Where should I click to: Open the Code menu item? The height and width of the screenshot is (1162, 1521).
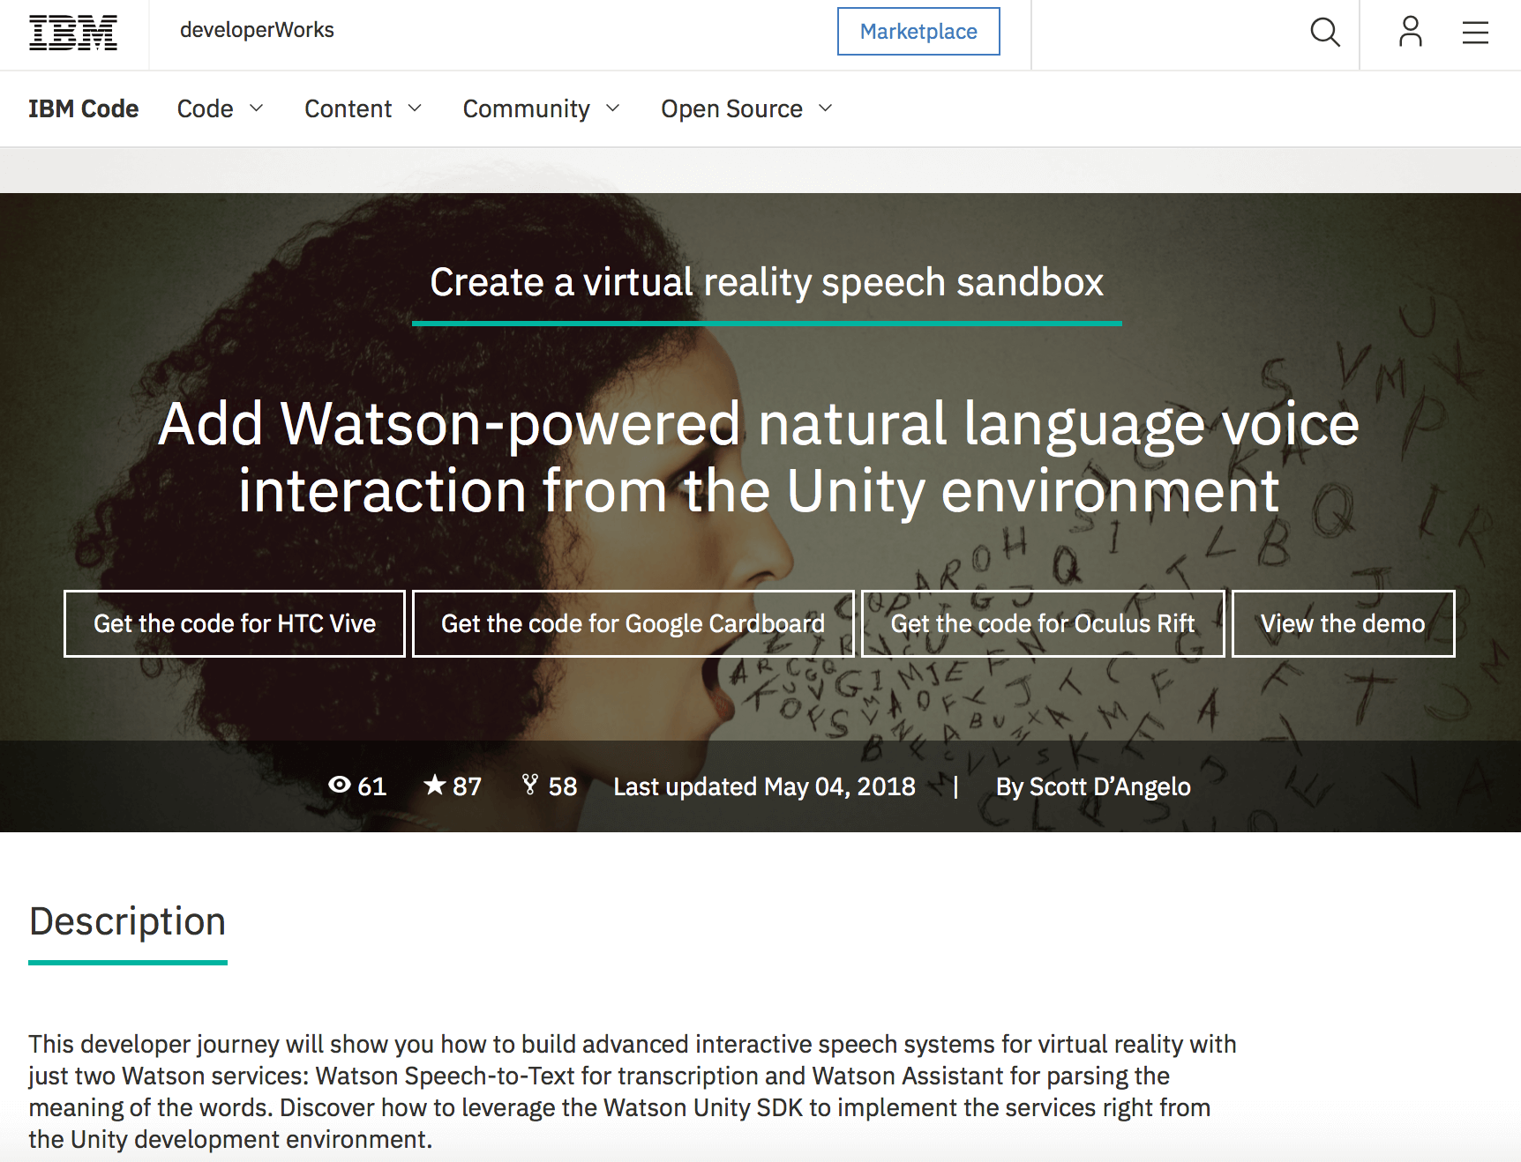[x=206, y=108]
